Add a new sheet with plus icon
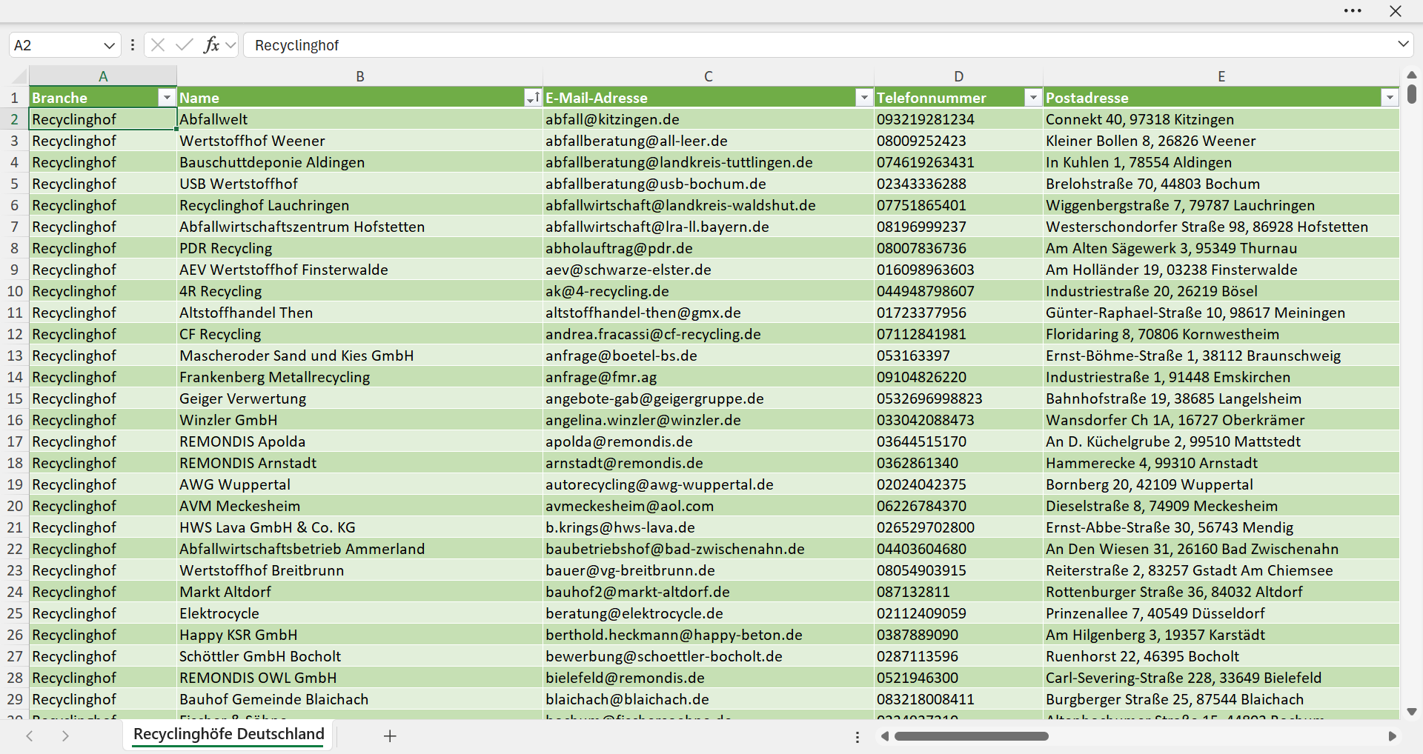Image resolution: width=1423 pixels, height=754 pixels. coord(390,735)
